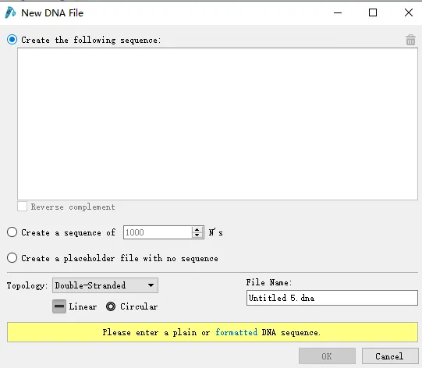The height and width of the screenshot is (368, 422).
Task: Tick the Reverse complement checkbox
Action: 22,207
